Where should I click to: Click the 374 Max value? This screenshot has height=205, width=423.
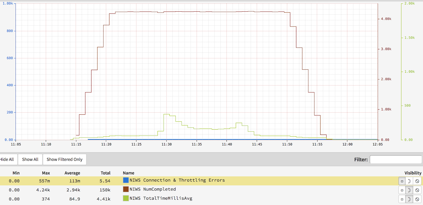[x=46, y=199]
